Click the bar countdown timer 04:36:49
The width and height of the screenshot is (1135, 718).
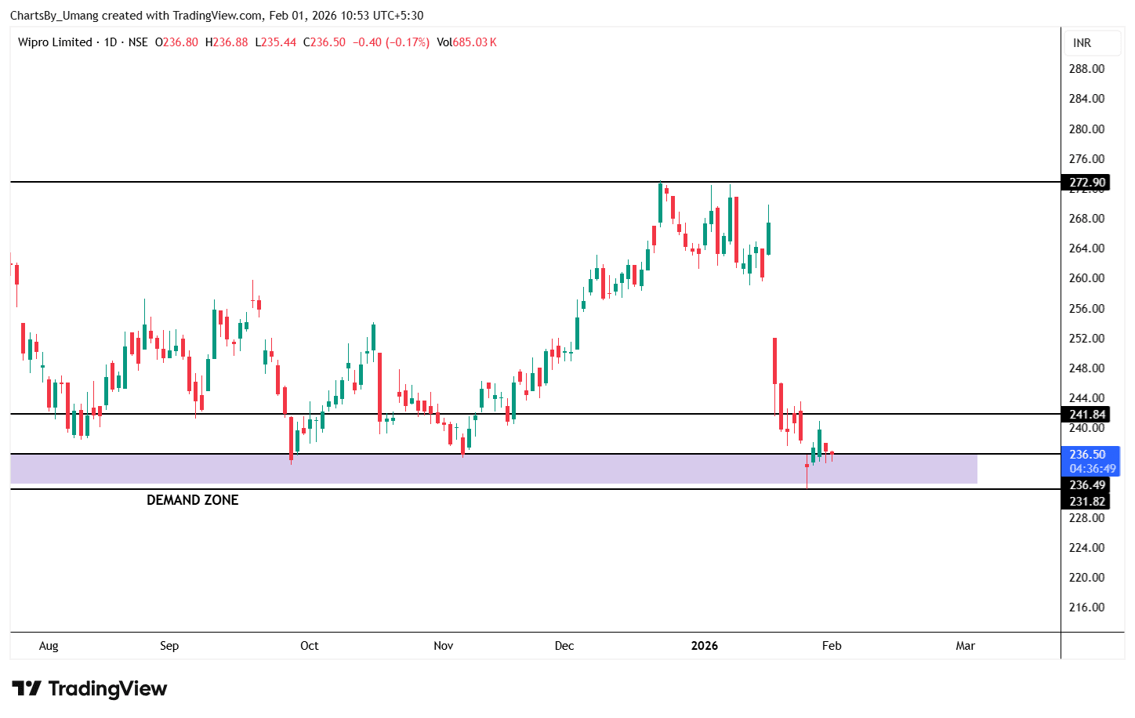tap(1093, 469)
